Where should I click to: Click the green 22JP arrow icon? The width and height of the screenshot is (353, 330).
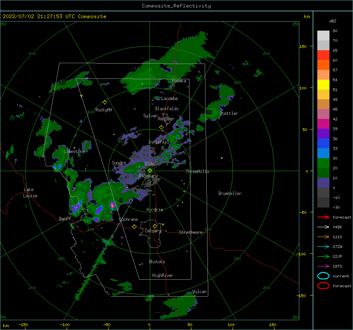(x=323, y=256)
